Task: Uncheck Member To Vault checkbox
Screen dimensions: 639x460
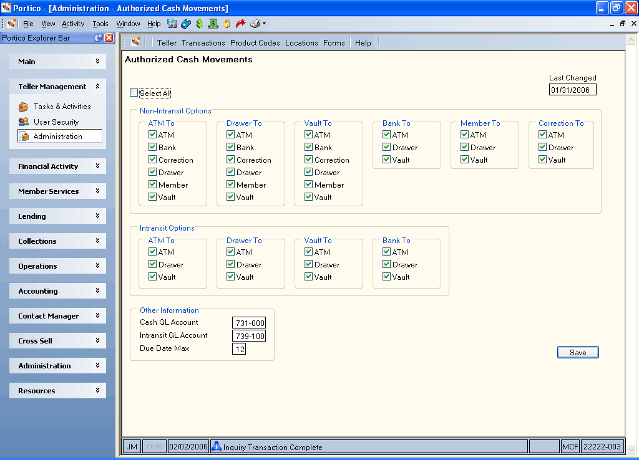Action: 464,160
